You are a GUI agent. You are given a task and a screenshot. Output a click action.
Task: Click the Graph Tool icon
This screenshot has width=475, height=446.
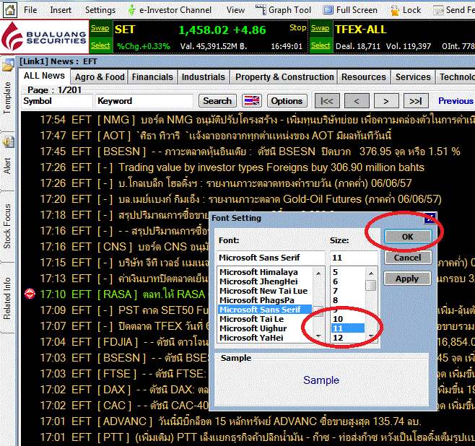261,10
